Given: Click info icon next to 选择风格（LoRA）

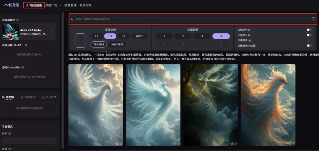Looking at the screenshot, I should (x=26, y=45).
